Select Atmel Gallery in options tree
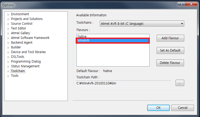Viewport: 200px width, 117px height. coord(20,33)
